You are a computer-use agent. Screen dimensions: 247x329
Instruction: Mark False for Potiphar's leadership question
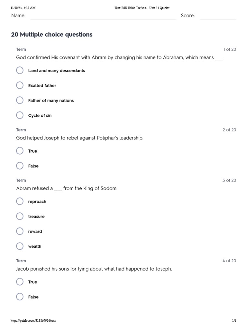click(20, 165)
